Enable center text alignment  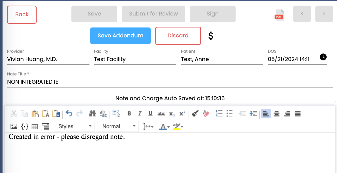coord(277,114)
